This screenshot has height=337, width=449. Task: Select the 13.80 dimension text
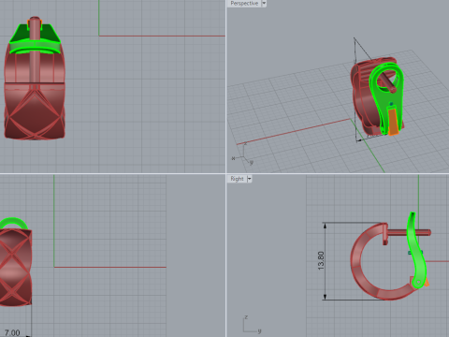tap(321, 260)
